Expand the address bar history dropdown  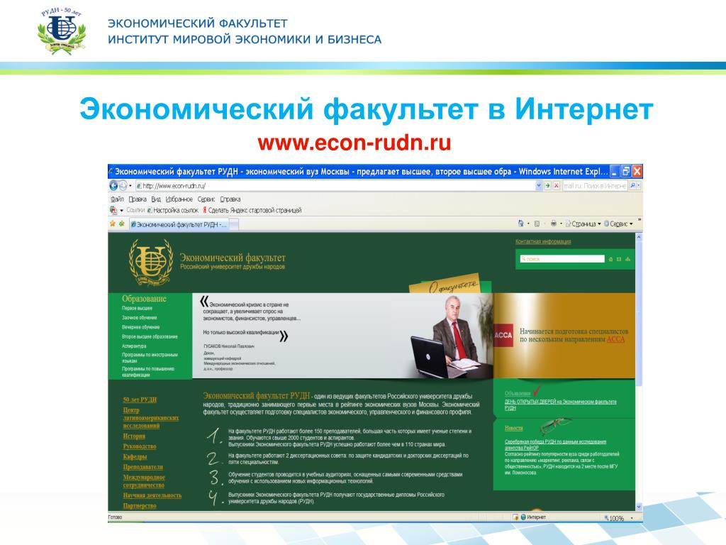[x=539, y=186]
